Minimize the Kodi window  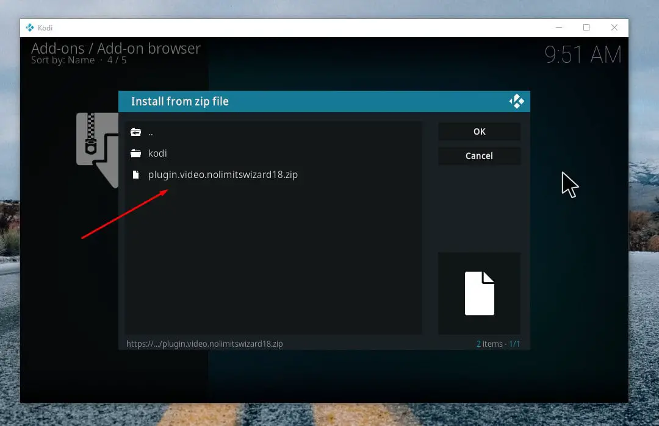click(559, 27)
